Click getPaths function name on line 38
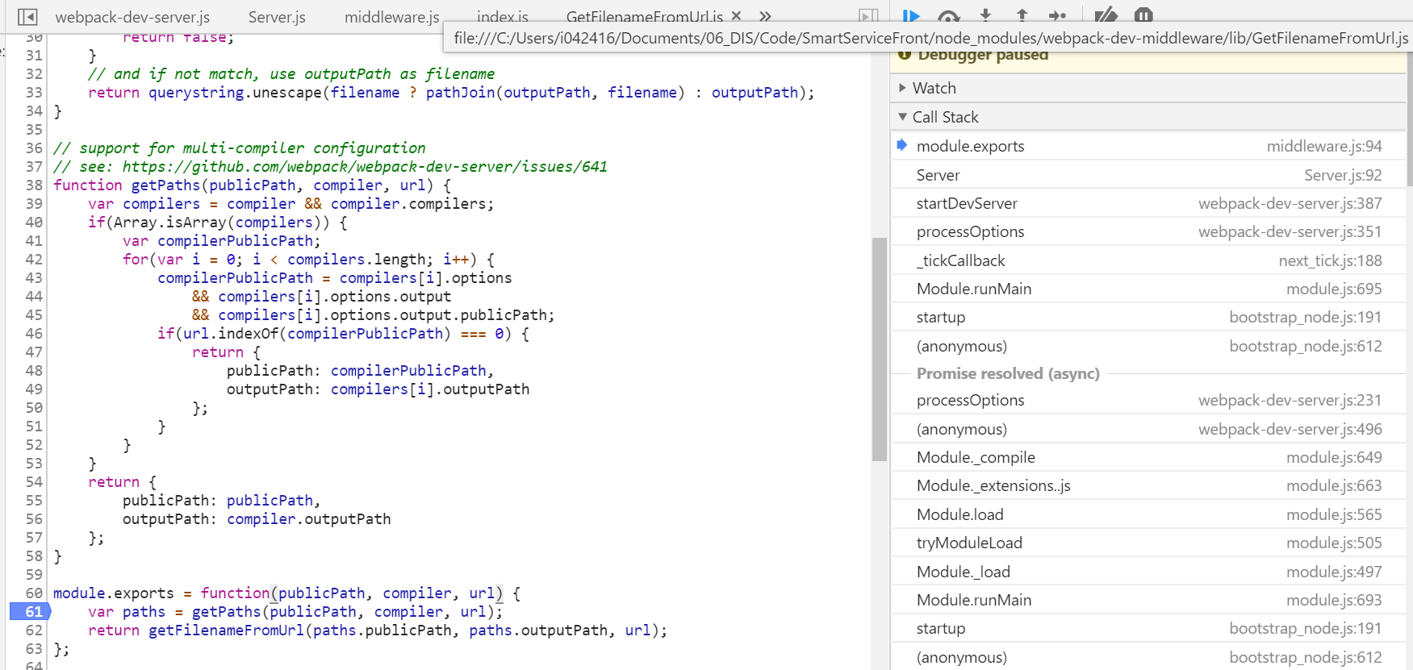 [x=165, y=185]
